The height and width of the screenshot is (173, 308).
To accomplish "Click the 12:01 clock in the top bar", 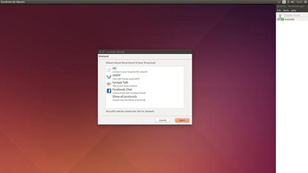I will coord(299,2).
